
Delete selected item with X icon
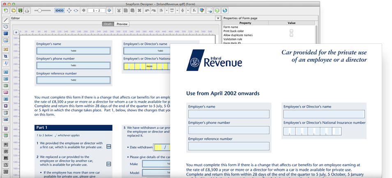click(139, 11)
